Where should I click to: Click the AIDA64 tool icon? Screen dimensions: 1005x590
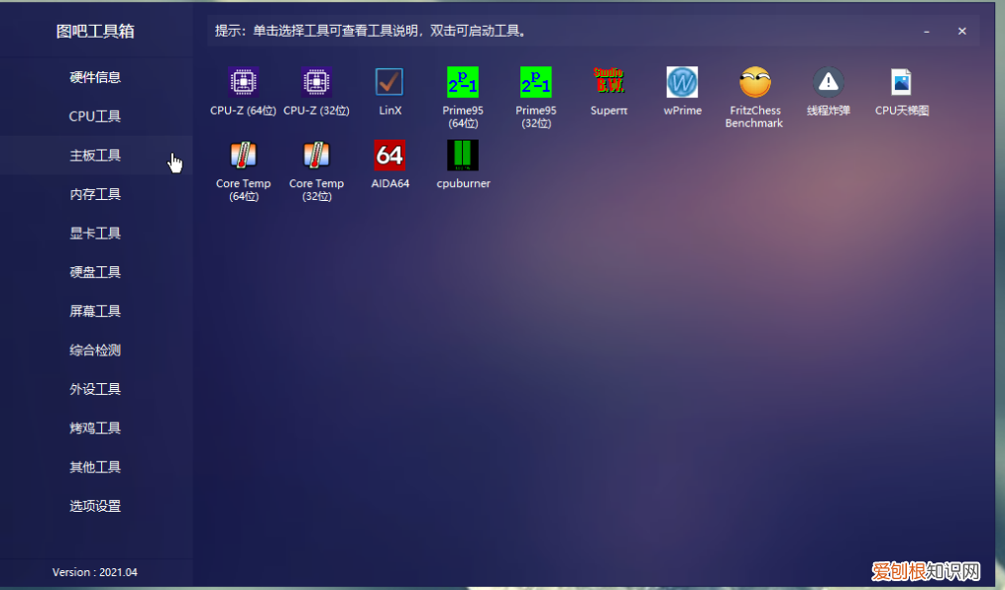[390, 155]
